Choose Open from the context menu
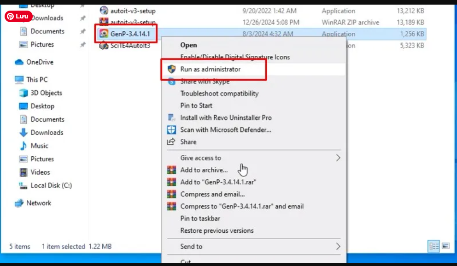The height and width of the screenshot is (266, 457). pos(188,45)
